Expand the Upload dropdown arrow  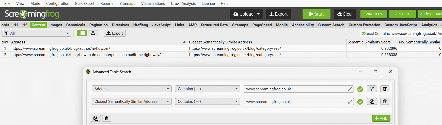258,14
